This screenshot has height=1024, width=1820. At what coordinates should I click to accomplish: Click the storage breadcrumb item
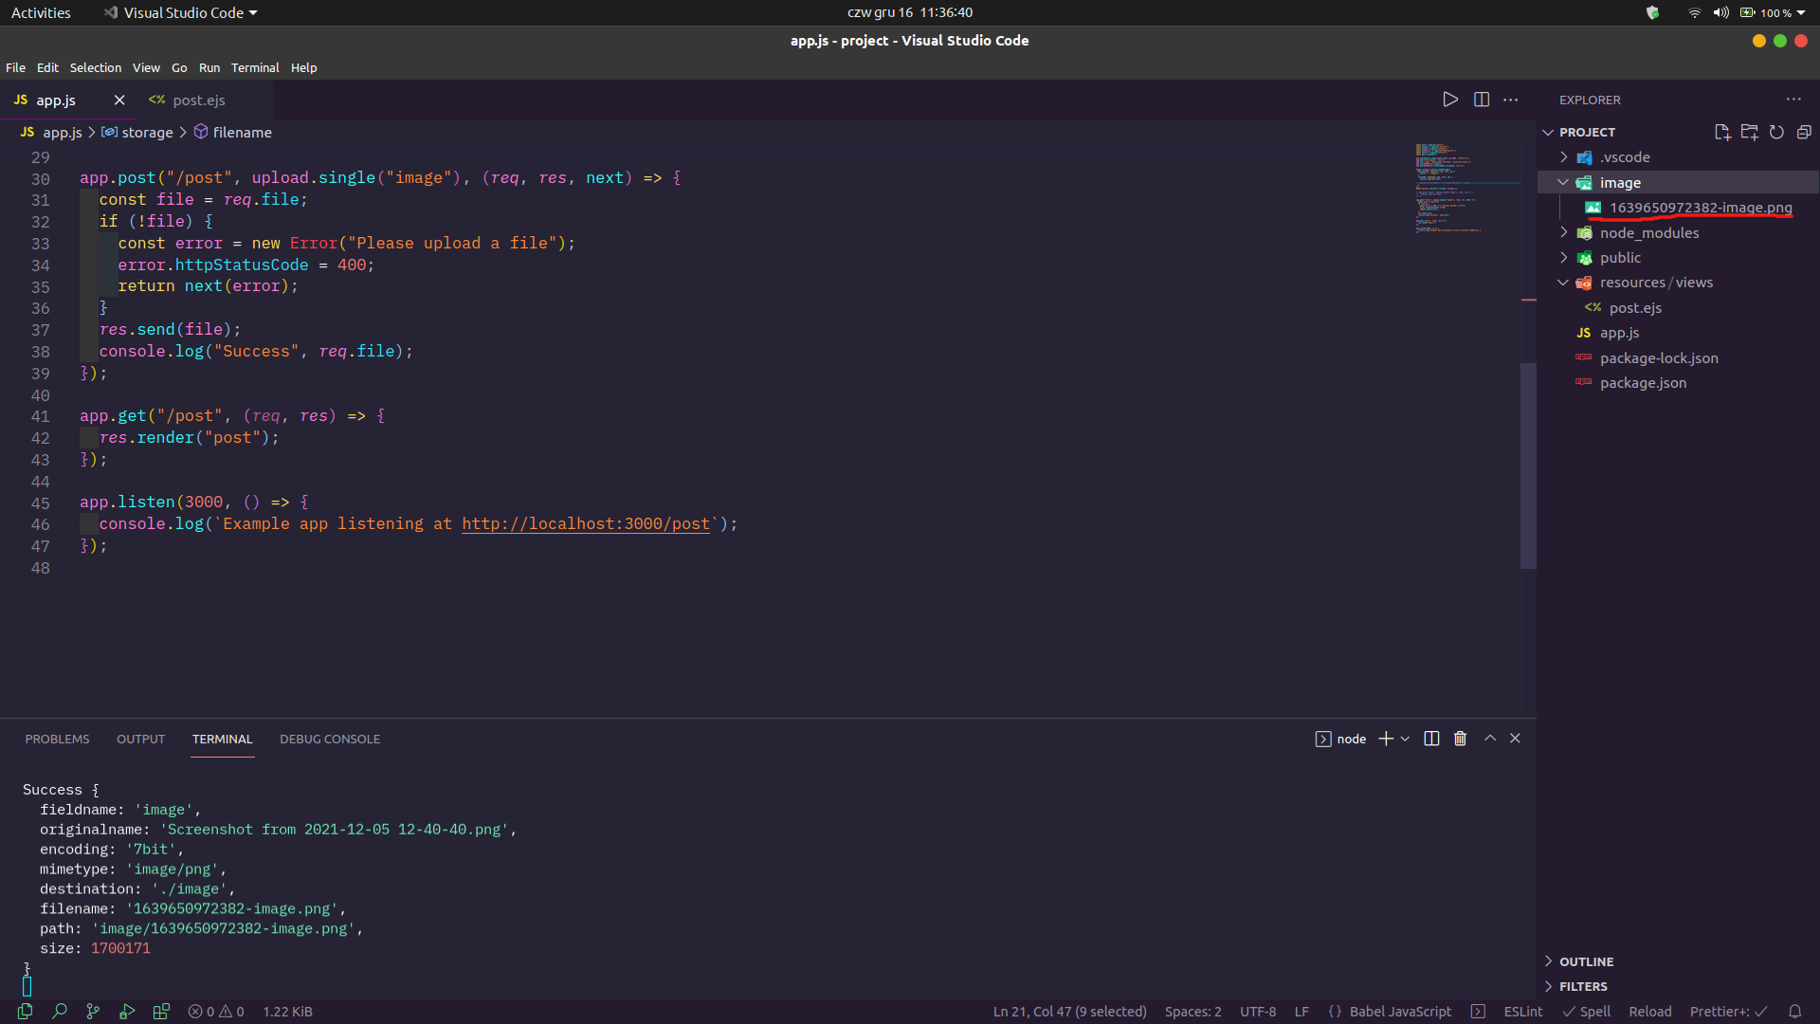(137, 133)
